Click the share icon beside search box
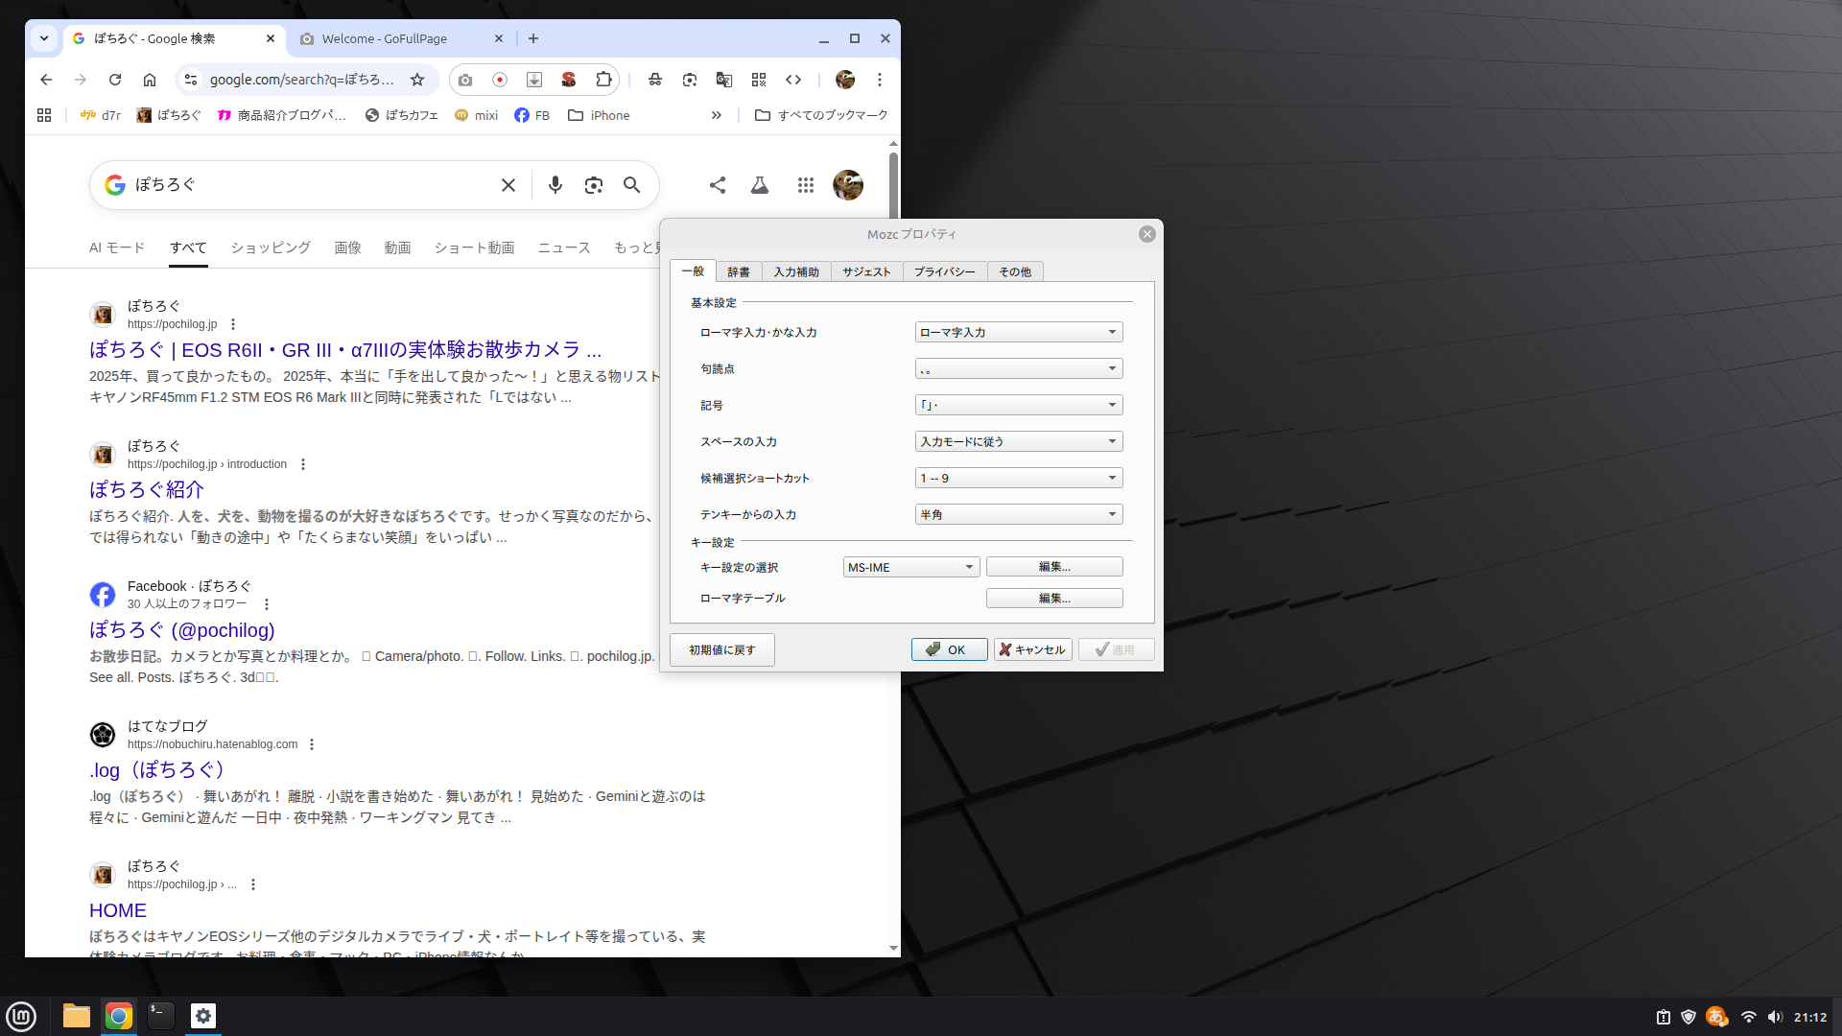This screenshot has height=1036, width=1842. click(x=717, y=185)
